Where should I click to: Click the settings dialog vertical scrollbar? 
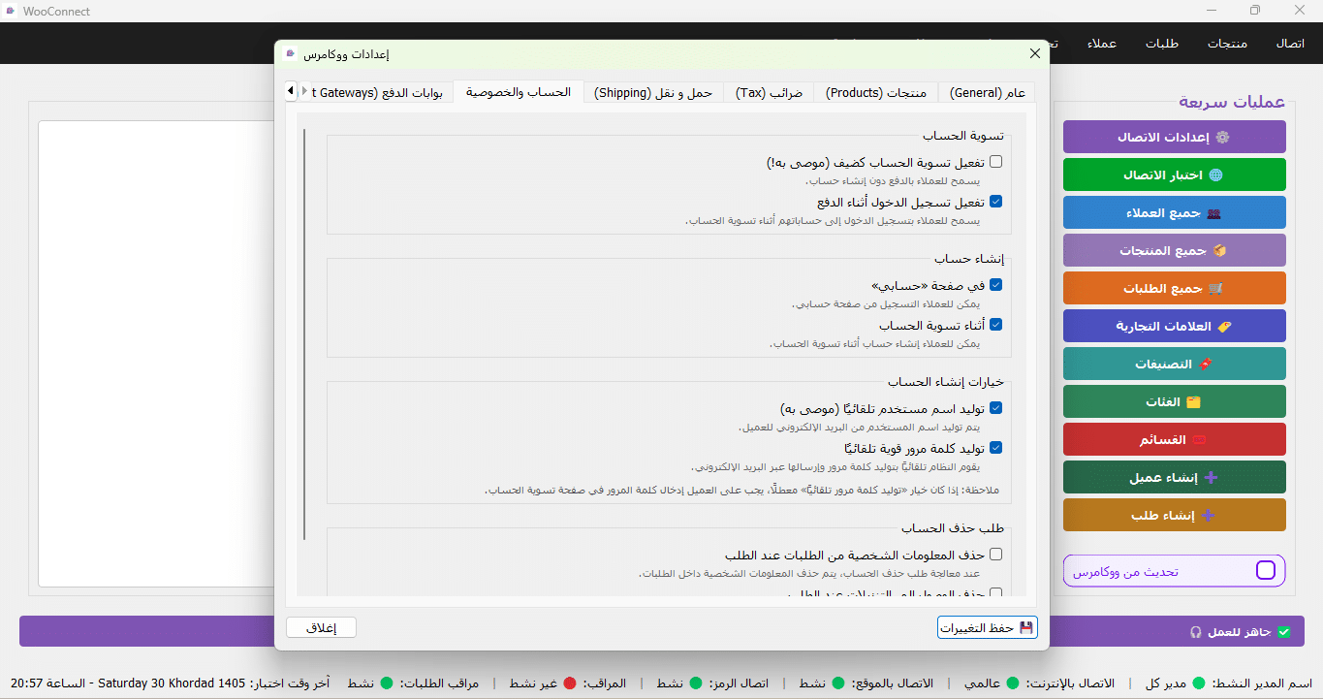coord(304,334)
